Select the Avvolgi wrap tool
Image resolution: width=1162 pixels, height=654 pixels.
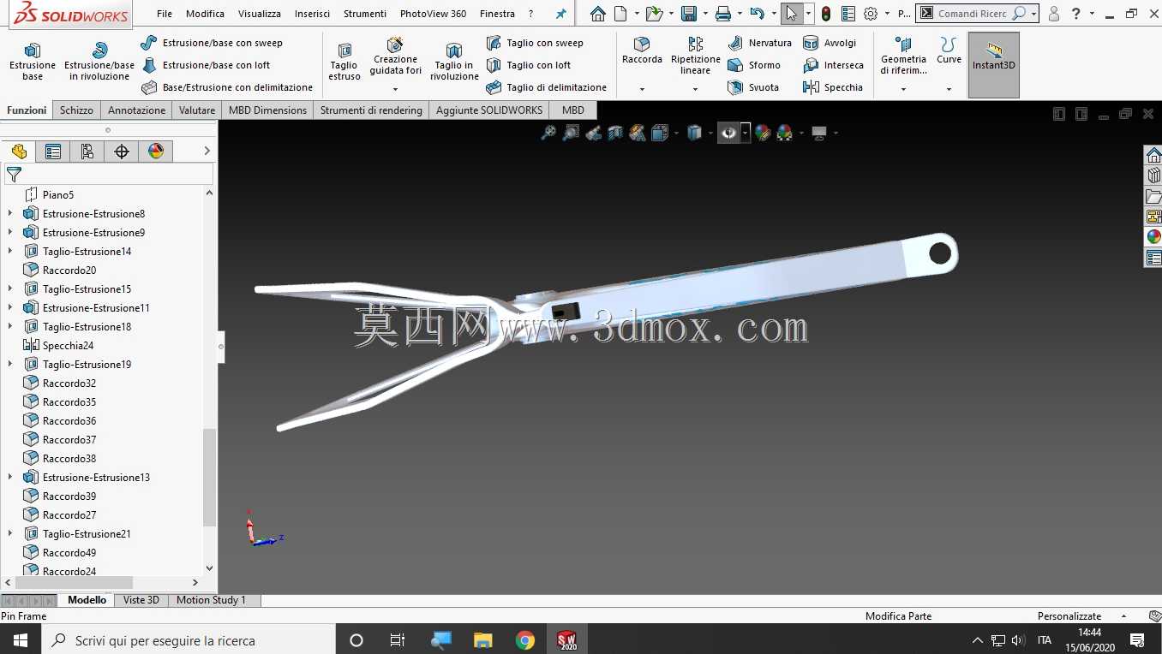tap(829, 43)
